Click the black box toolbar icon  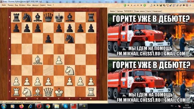point(184,5)
